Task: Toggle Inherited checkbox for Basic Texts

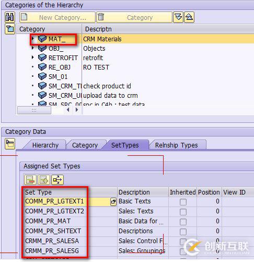Action: pyautogui.click(x=183, y=202)
